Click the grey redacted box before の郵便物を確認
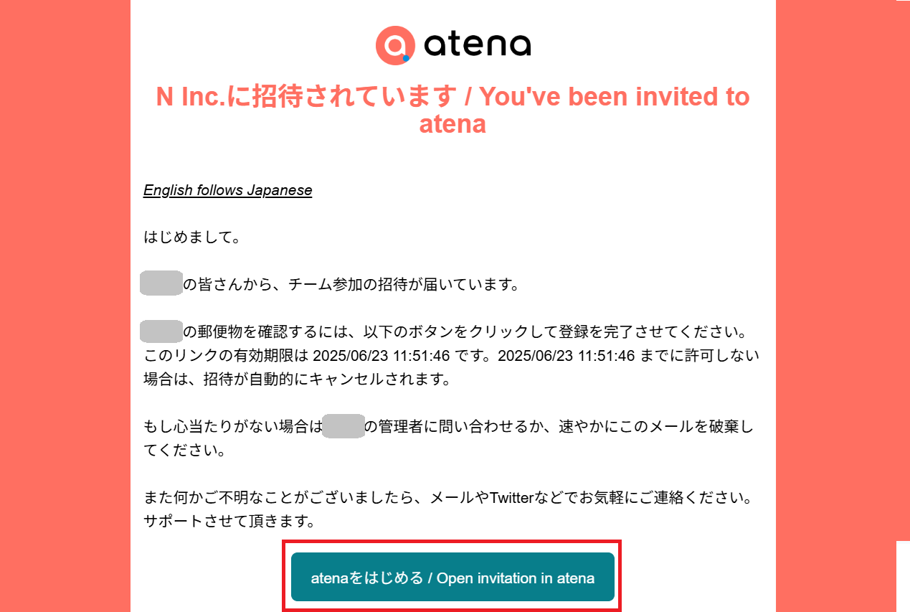This screenshot has height=612, width=910. 161,331
